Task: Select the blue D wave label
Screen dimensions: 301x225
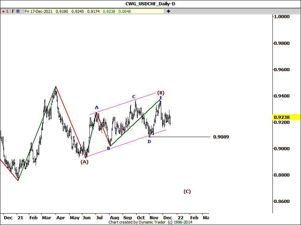Action: coord(149,142)
